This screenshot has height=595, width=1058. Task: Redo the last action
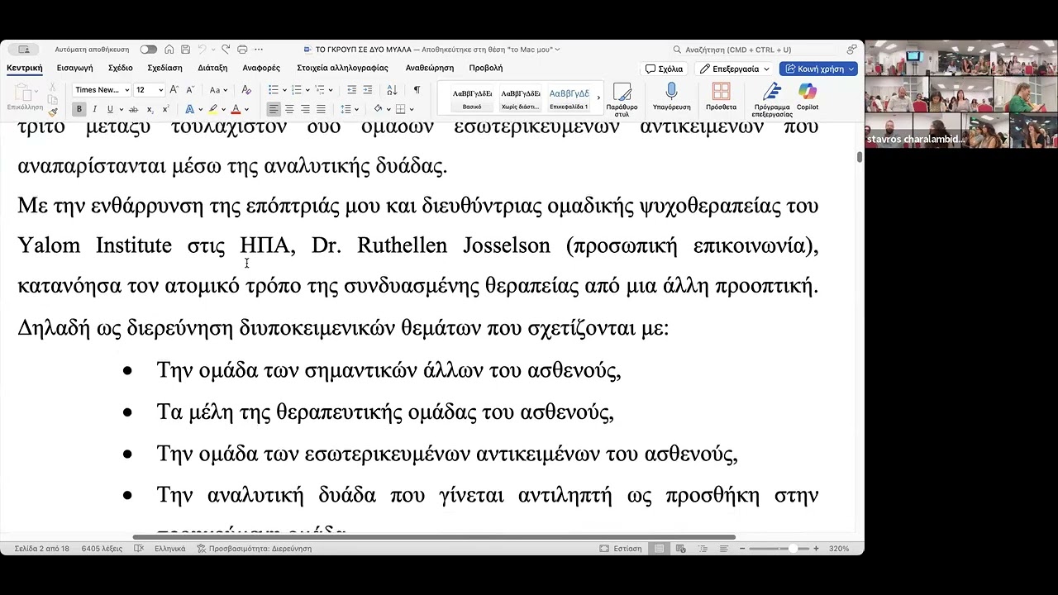(x=225, y=50)
